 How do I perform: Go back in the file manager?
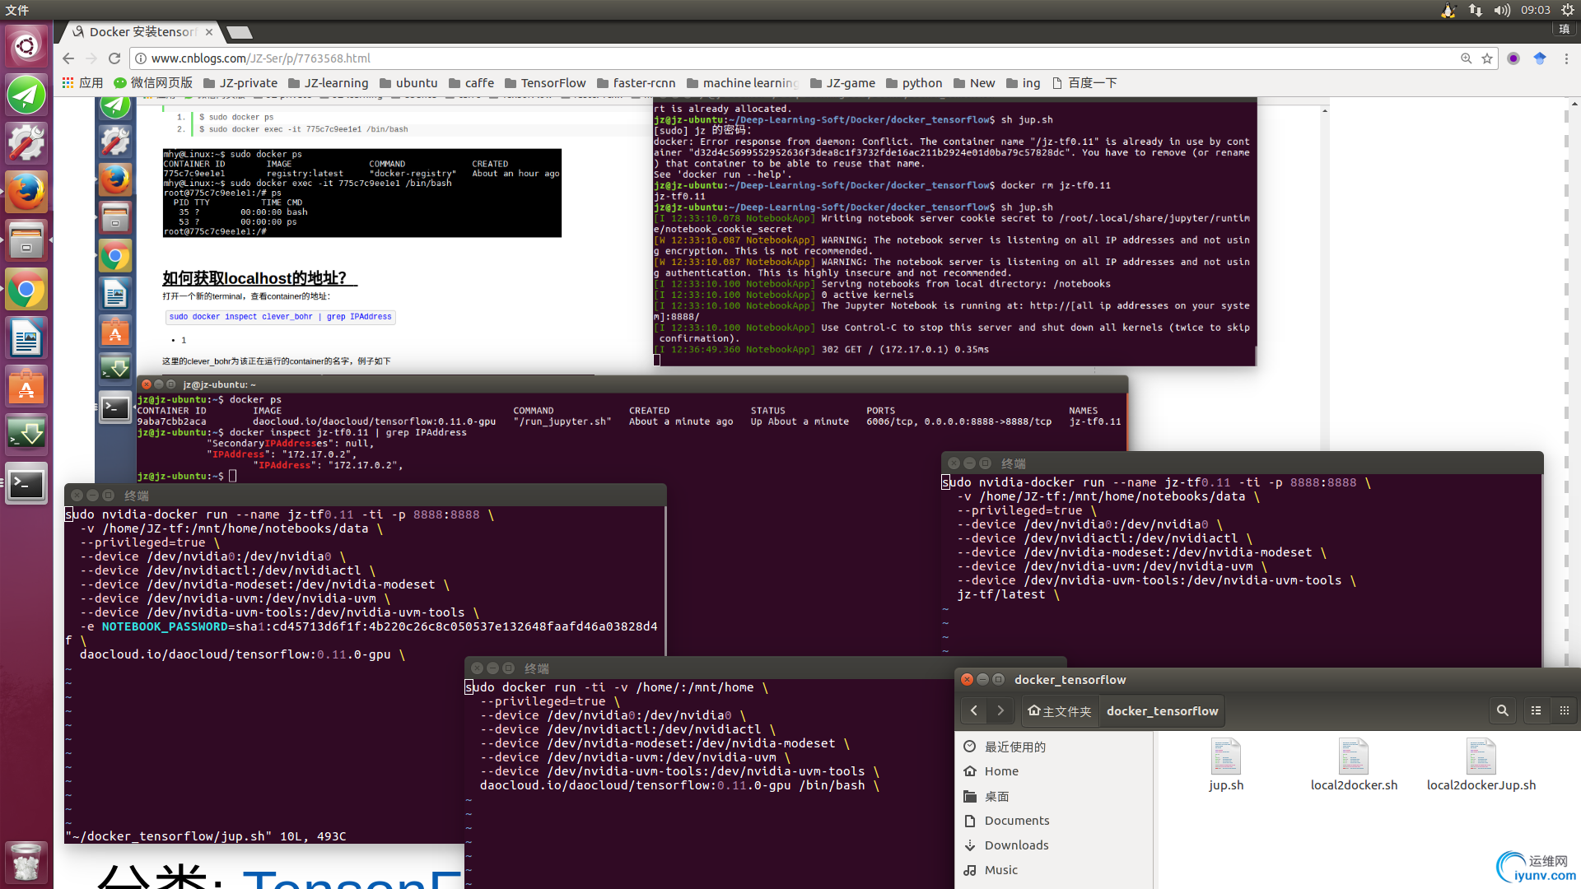tap(974, 710)
